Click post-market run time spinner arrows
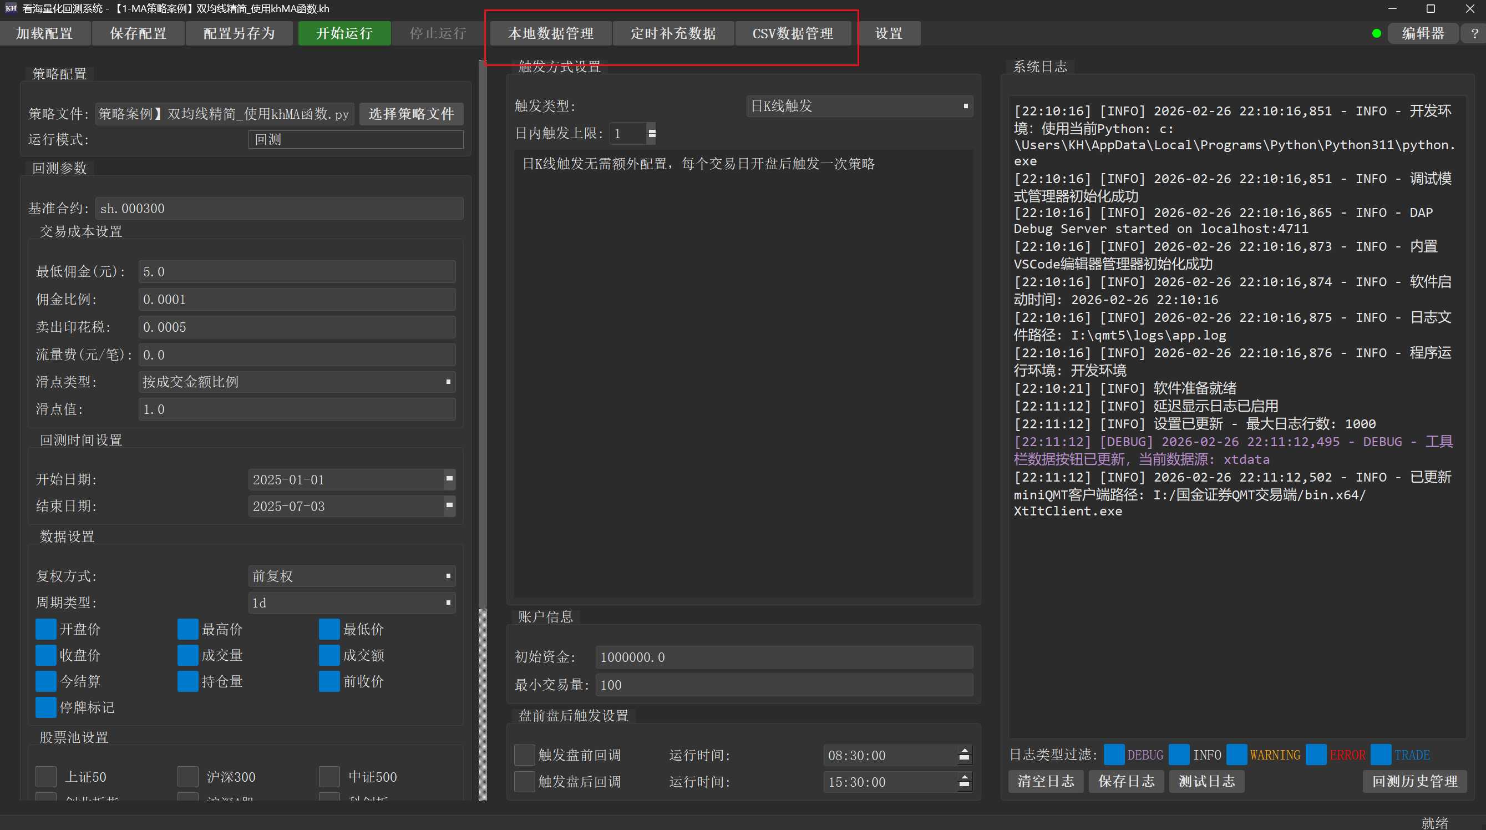Viewport: 1486px width, 830px height. pyautogui.click(x=964, y=782)
